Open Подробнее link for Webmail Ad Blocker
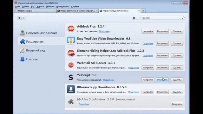203x114 pixels. tap(134, 68)
